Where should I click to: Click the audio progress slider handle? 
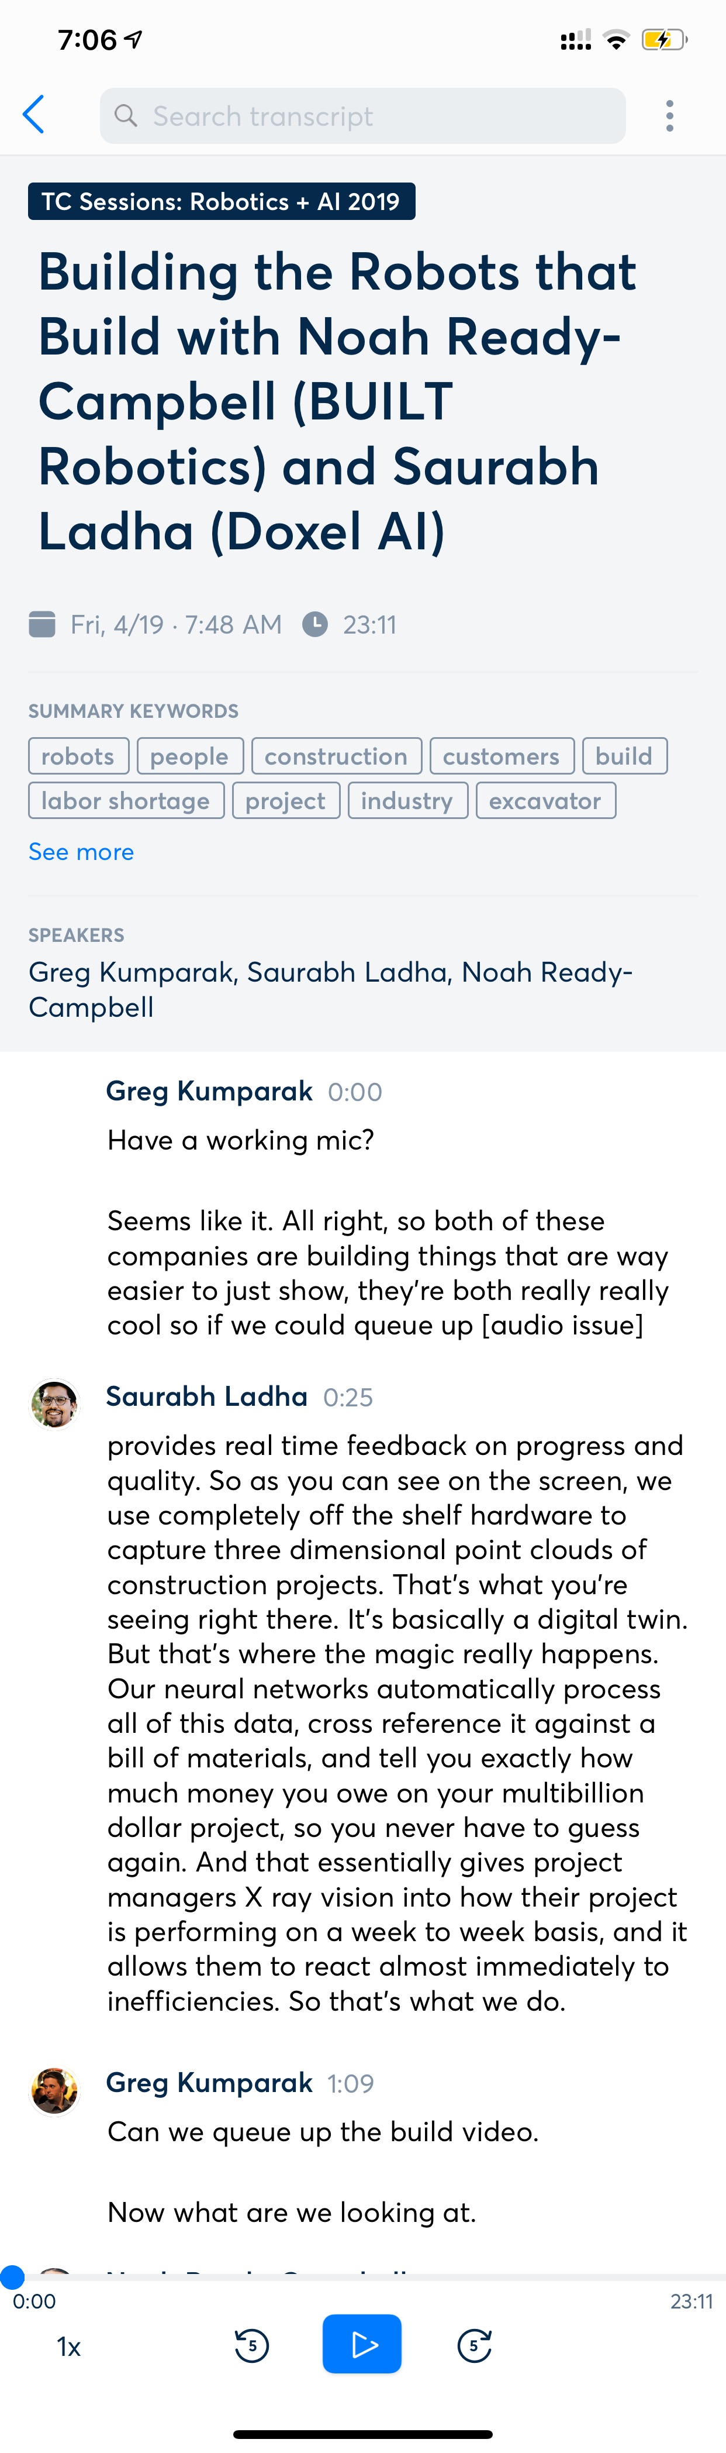click(x=12, y=2276)
